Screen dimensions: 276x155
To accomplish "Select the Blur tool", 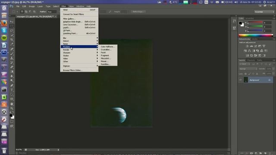I will pyautogui.click(x=12, y=76).
